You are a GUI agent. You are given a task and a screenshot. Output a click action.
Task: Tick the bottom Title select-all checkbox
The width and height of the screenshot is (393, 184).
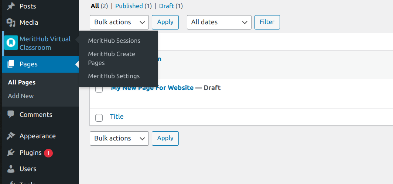point(99,118)
